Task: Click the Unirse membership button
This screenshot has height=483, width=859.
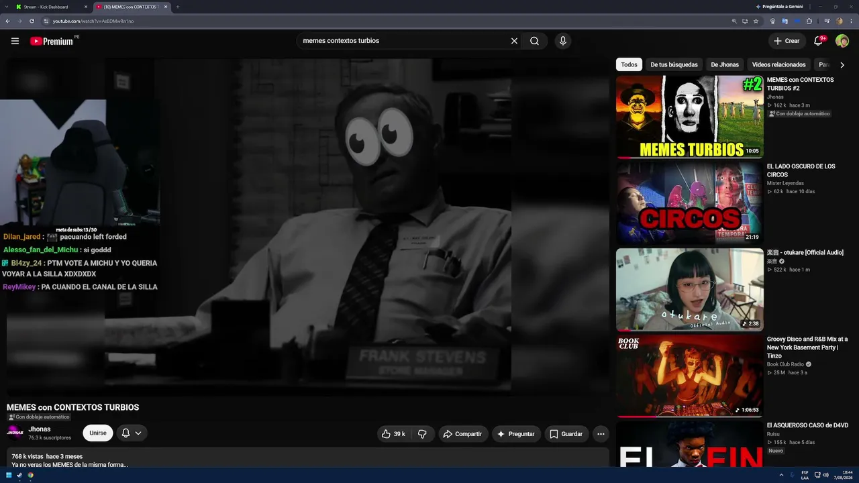Action: (98, 433)
